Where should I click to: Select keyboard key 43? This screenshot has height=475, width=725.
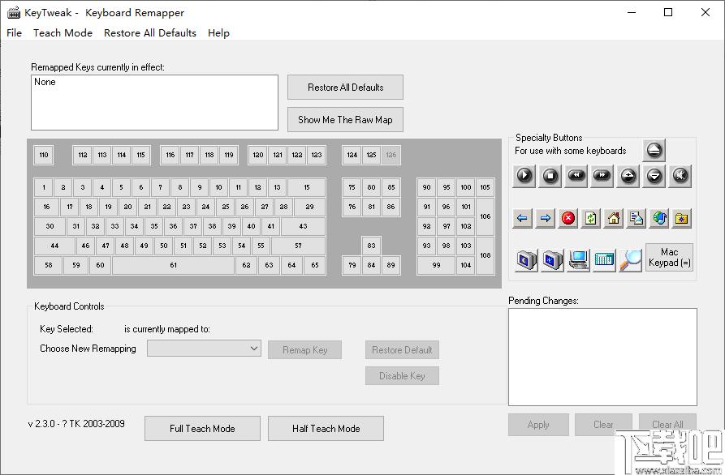point(303,226)
